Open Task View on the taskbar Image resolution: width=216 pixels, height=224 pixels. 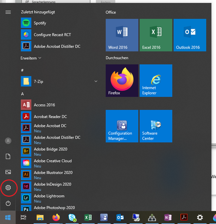pyautogui.click(x=24, y=217)
